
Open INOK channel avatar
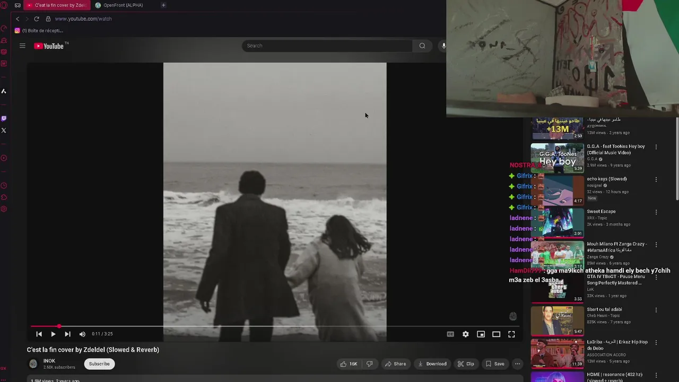coord(33,364)
